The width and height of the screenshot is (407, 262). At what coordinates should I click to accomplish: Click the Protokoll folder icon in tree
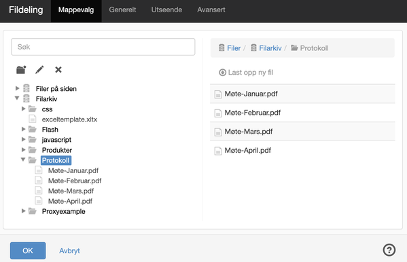coord(33,160)
